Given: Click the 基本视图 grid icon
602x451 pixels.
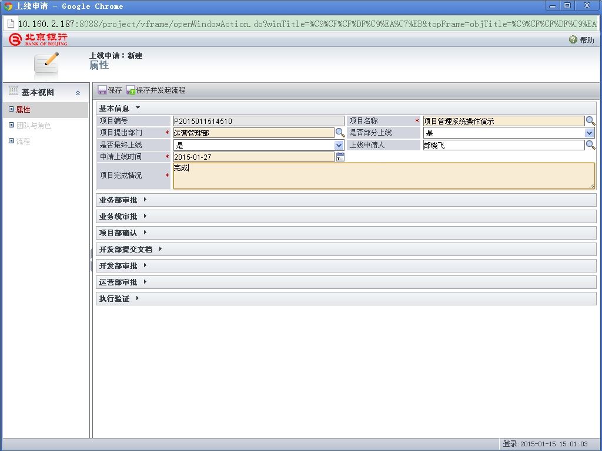Looking at the screenshot, I should (14, 90).
